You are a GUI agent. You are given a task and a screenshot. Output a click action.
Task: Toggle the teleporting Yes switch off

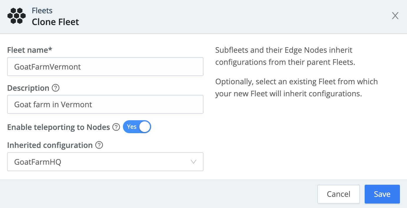[x=137, y=127]
